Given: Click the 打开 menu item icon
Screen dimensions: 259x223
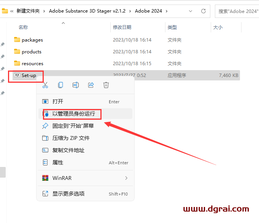Looking at the screenshot, I should (45, 101).
